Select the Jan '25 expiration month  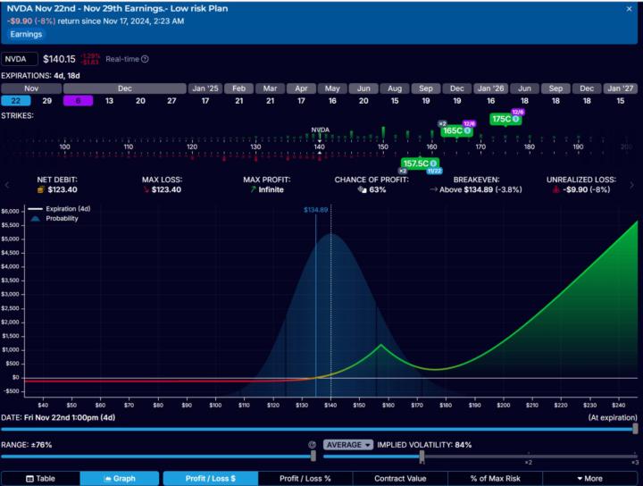point(205,88)
